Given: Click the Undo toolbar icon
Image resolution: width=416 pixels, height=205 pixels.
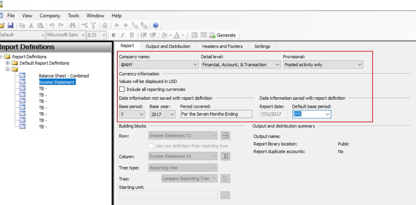Looking at the screenshot, I should 51,25.
